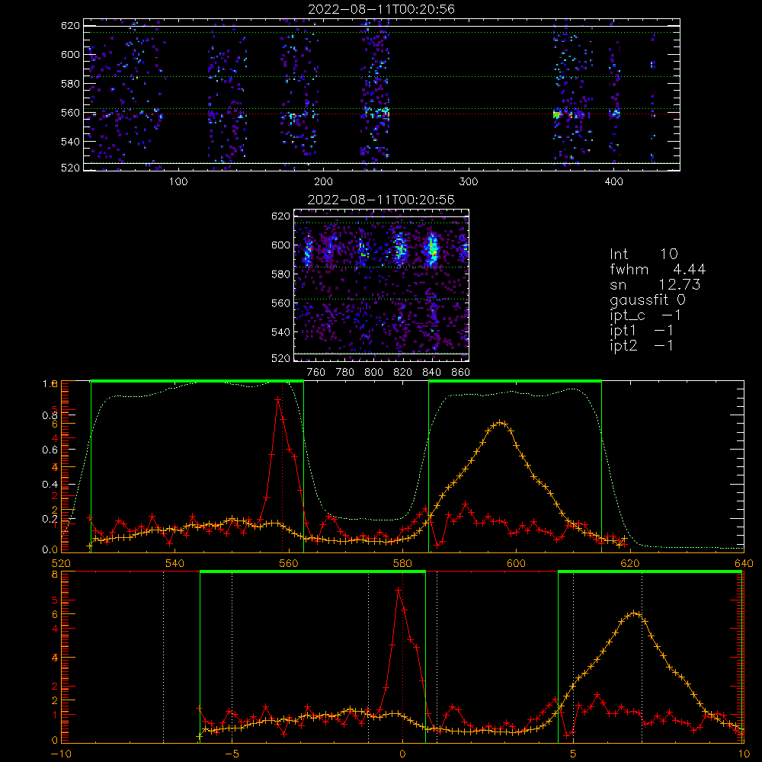762x762 pixels.
Task: Click the orange curve peak near 597 in the upper plot
Action: pos(501,423)
